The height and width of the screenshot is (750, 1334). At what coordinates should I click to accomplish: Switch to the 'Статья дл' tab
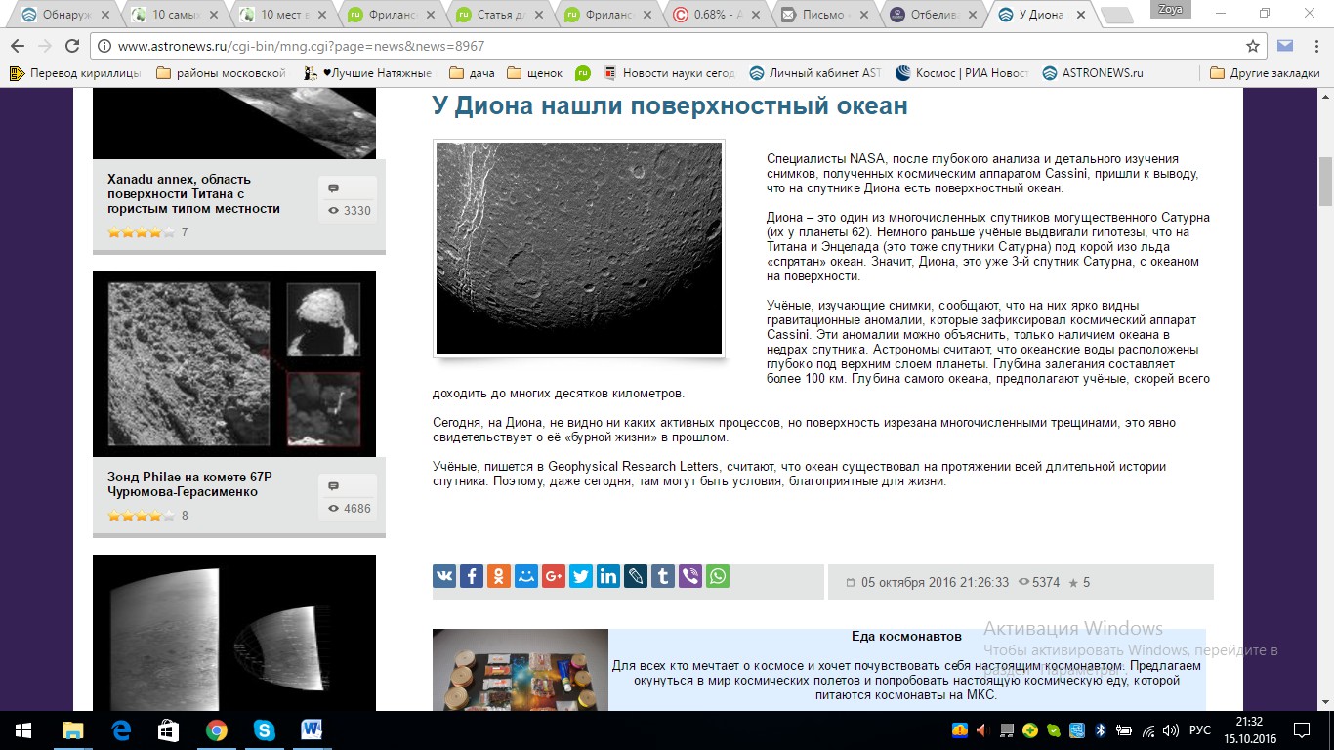point(501,15)
